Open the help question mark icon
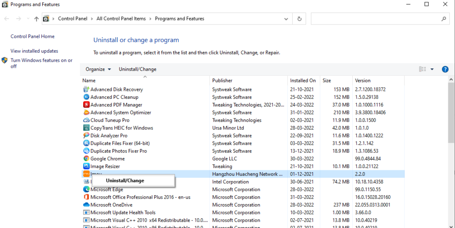The width and height of the screenshot is (455, 228). click(445, 69)
